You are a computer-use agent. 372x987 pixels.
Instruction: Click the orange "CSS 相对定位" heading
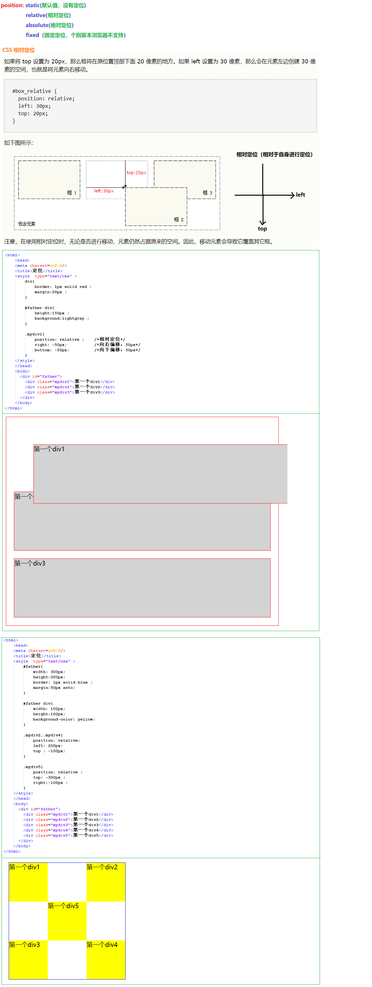point(19,50)
